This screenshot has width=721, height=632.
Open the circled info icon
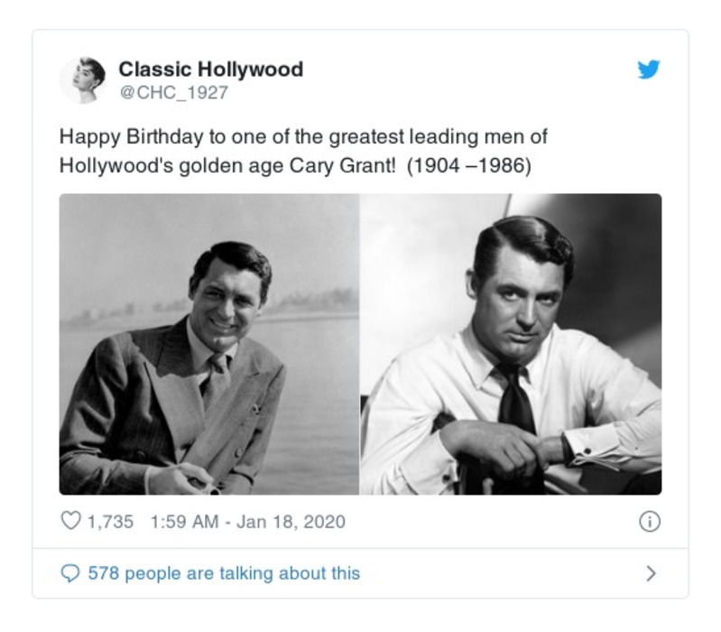click(x=649, y=522)
